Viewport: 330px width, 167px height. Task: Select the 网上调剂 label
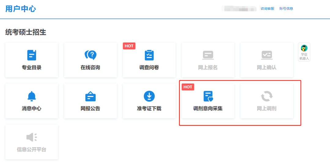click(x=267, y=109)
